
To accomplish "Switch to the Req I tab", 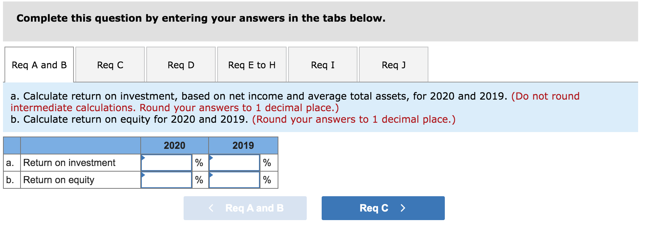I will (x=322, y=65).
